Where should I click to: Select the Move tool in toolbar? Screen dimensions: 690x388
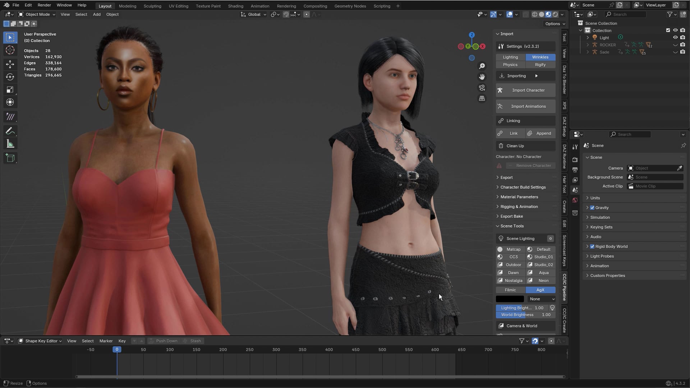pyautogui.click(x=10, y=64)
